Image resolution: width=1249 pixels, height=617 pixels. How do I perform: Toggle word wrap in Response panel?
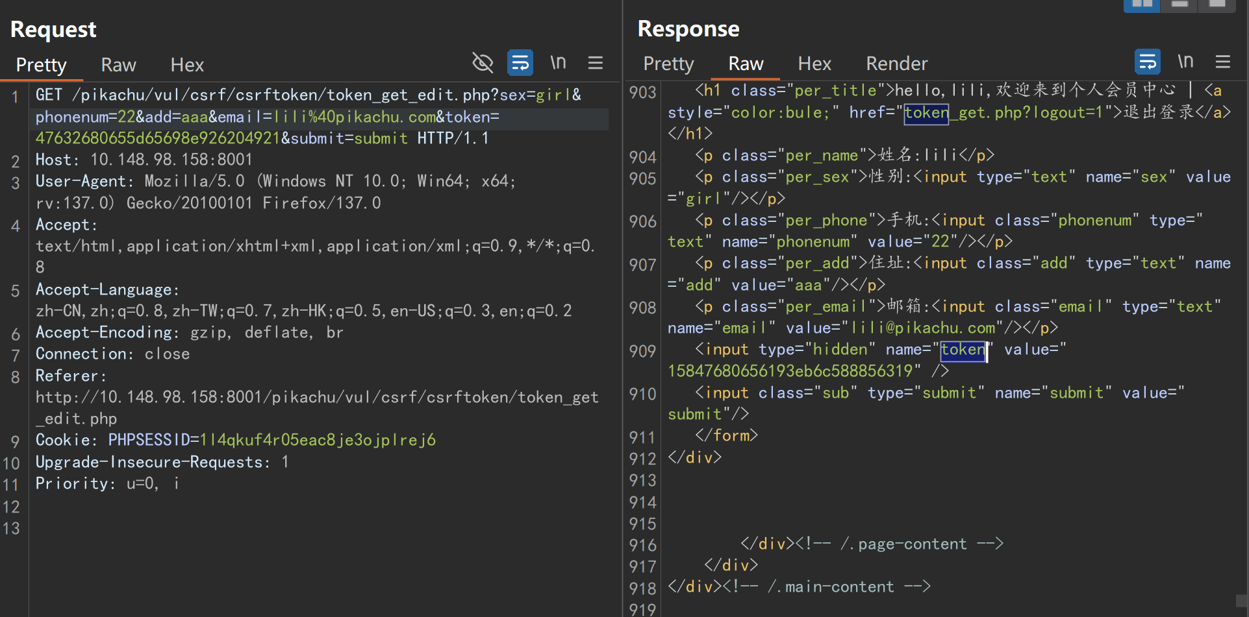pyautogui.click(x=1148, y=62)
